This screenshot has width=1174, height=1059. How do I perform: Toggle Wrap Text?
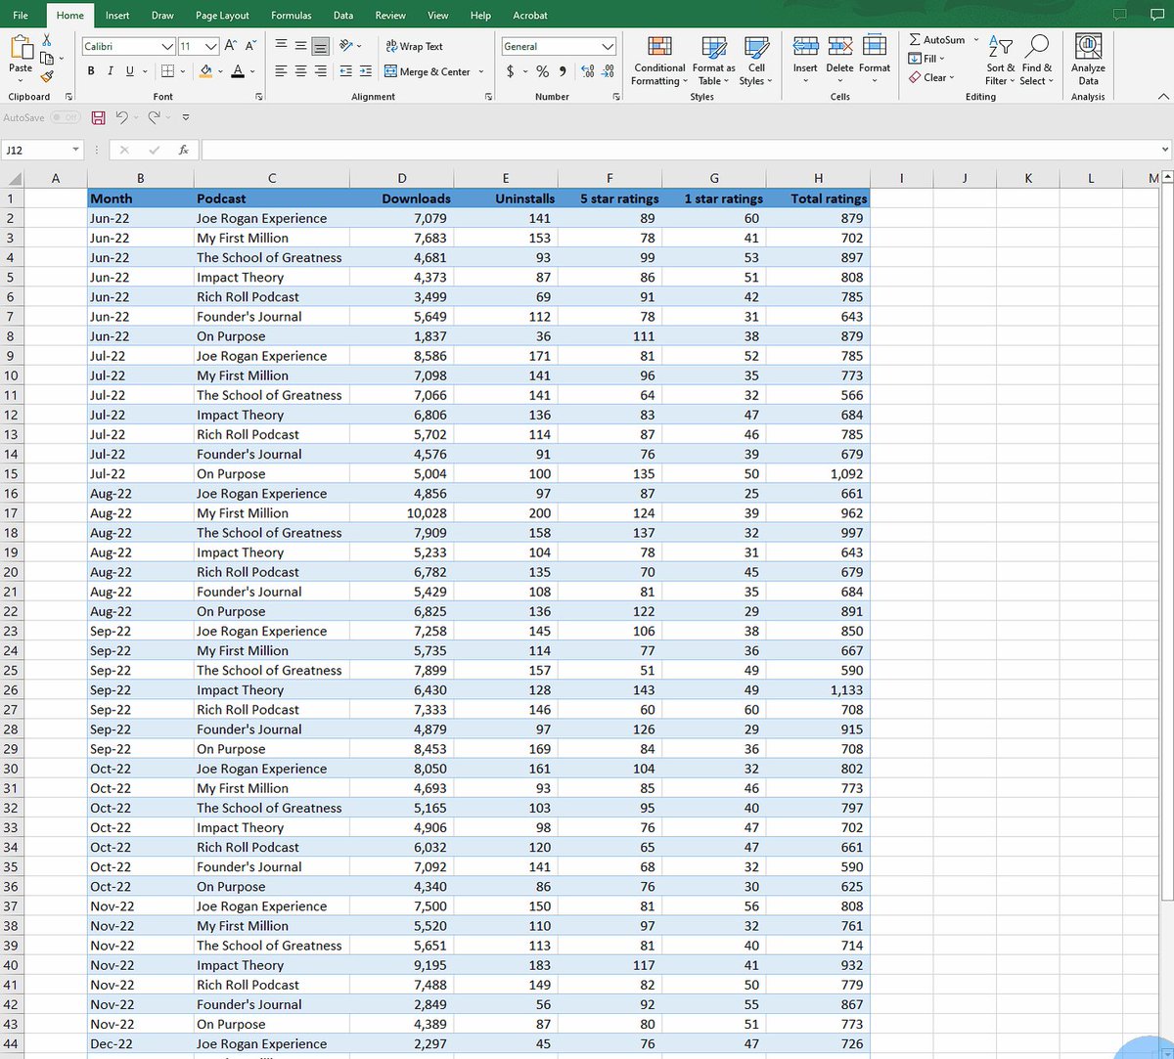coord(414,46)
